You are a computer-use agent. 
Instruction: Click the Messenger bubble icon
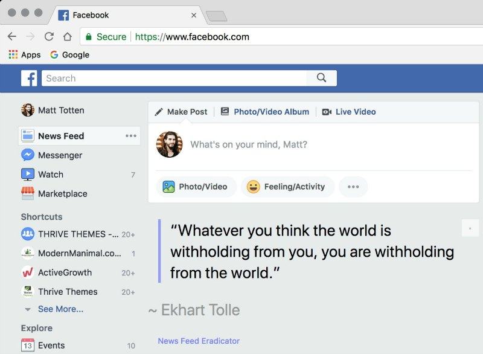click(x=28, y=155)
